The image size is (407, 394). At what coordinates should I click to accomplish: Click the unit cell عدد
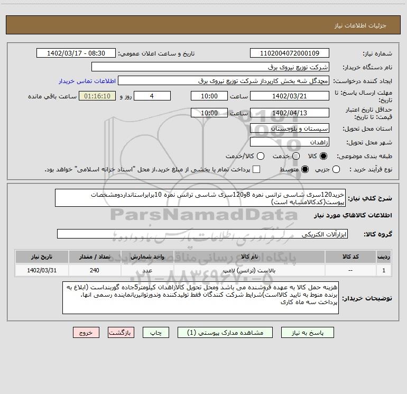pos(147,271)
